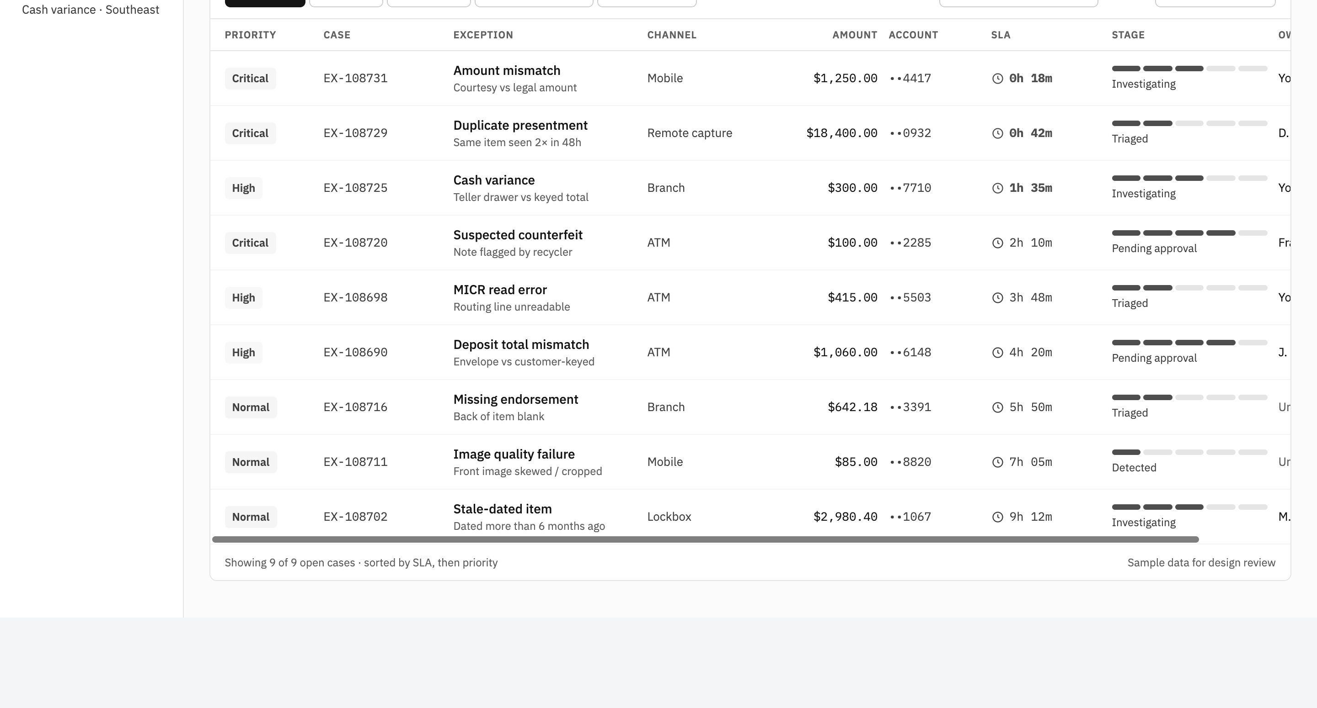
Task: Click the stage progress bar for EX-108731
Action: point(1189,69)
